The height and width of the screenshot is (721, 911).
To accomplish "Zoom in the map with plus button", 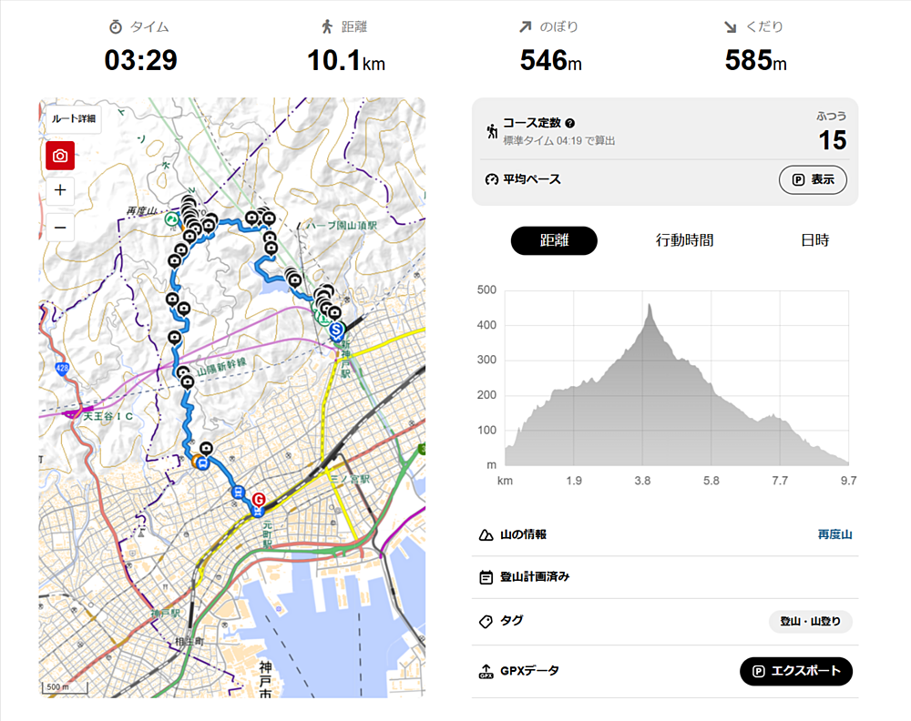I will click(x=60, y=190).
